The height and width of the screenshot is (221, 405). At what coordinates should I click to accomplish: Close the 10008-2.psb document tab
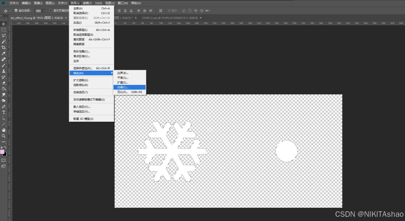pos(201,18)
